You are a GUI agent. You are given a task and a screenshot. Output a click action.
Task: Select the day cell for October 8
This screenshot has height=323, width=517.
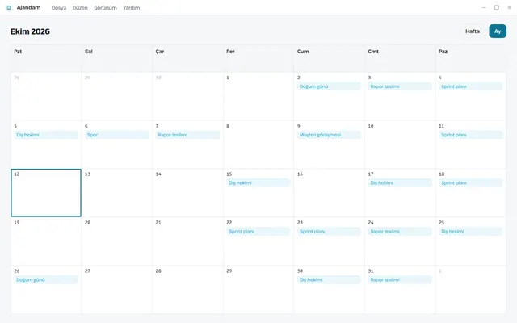(258, 145)
